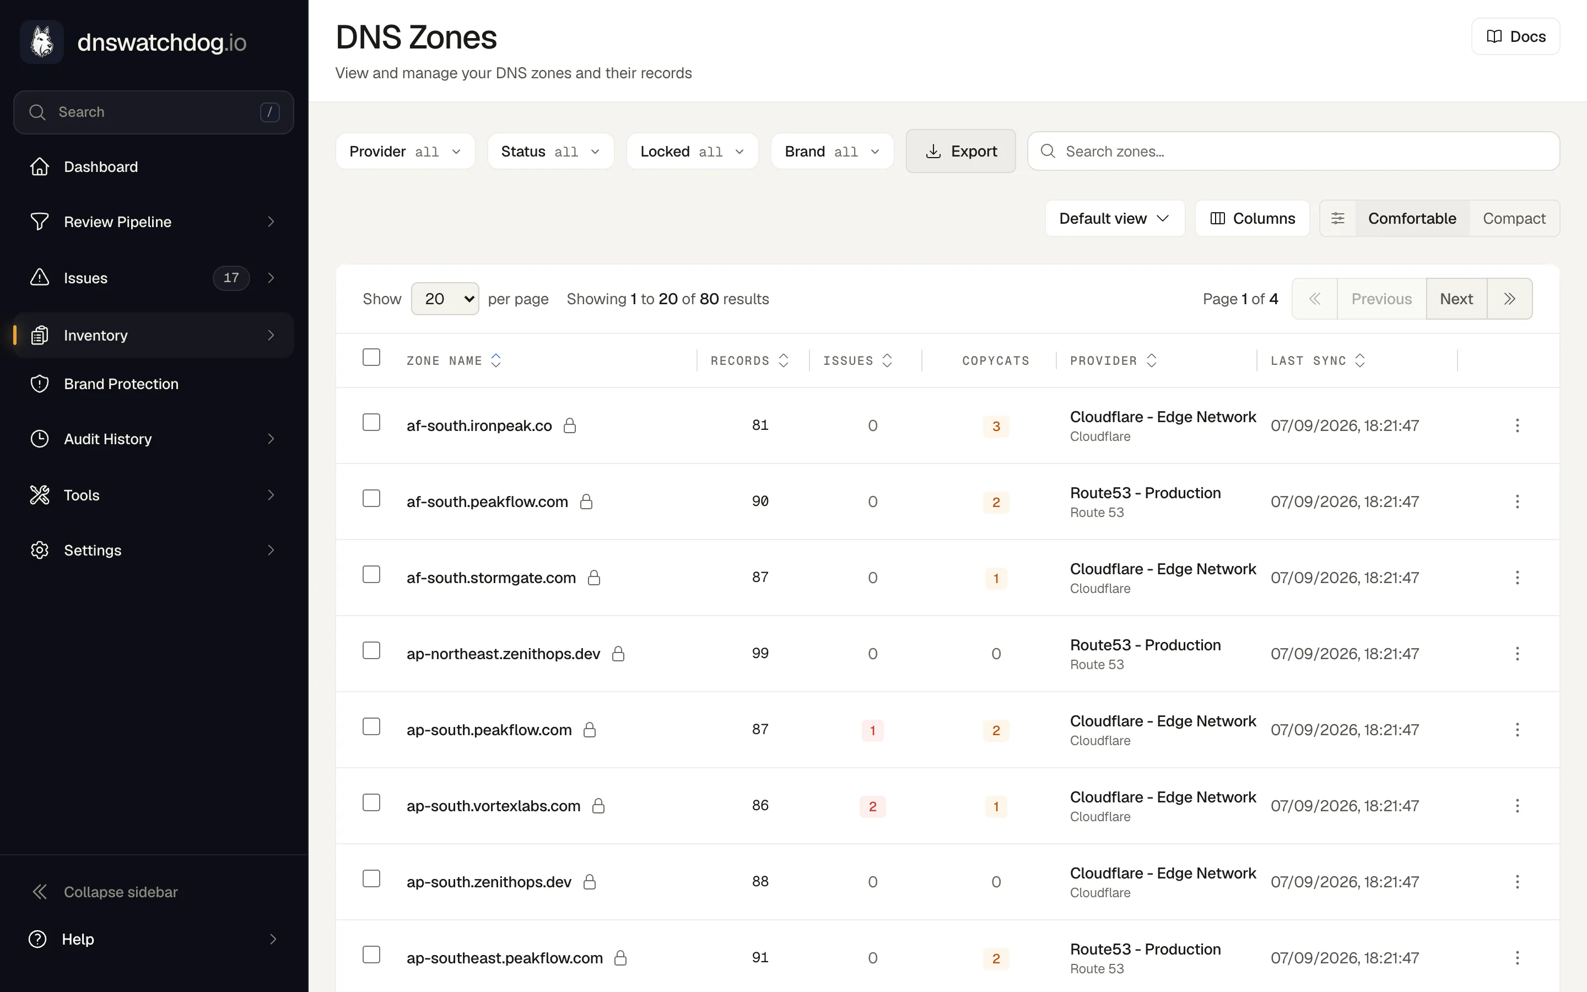The height and width of the screenshot is (992, 1587).
Task: Sort by Provider column arrows
Action: [x=1152, y=361]
